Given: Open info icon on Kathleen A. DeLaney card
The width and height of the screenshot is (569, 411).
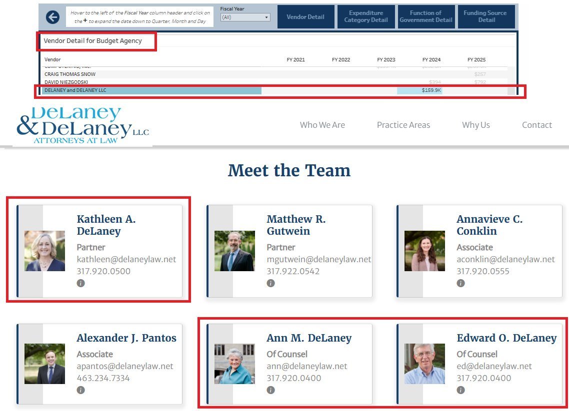Looking at the screenshot, I should (x=80, y=283).
